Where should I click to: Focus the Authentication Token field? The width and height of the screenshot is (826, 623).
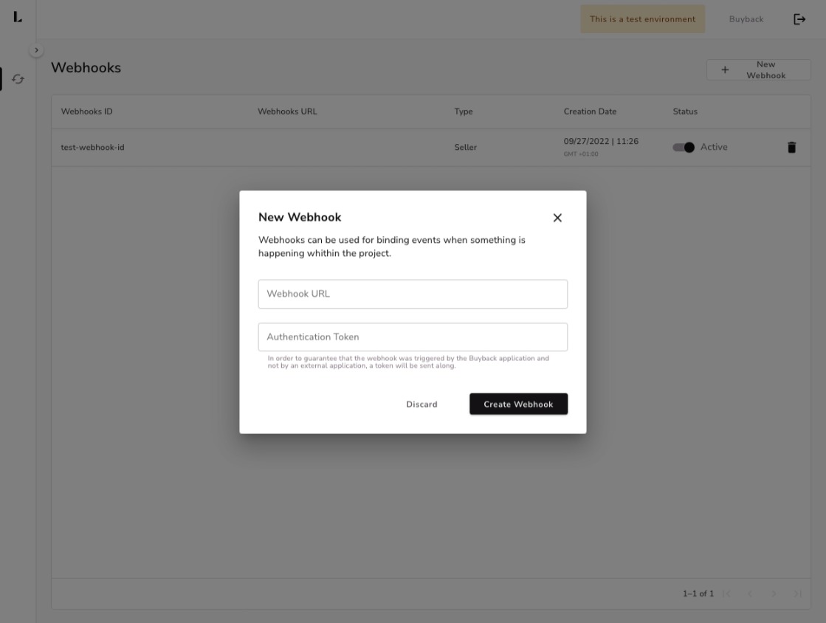coord(413,337)
